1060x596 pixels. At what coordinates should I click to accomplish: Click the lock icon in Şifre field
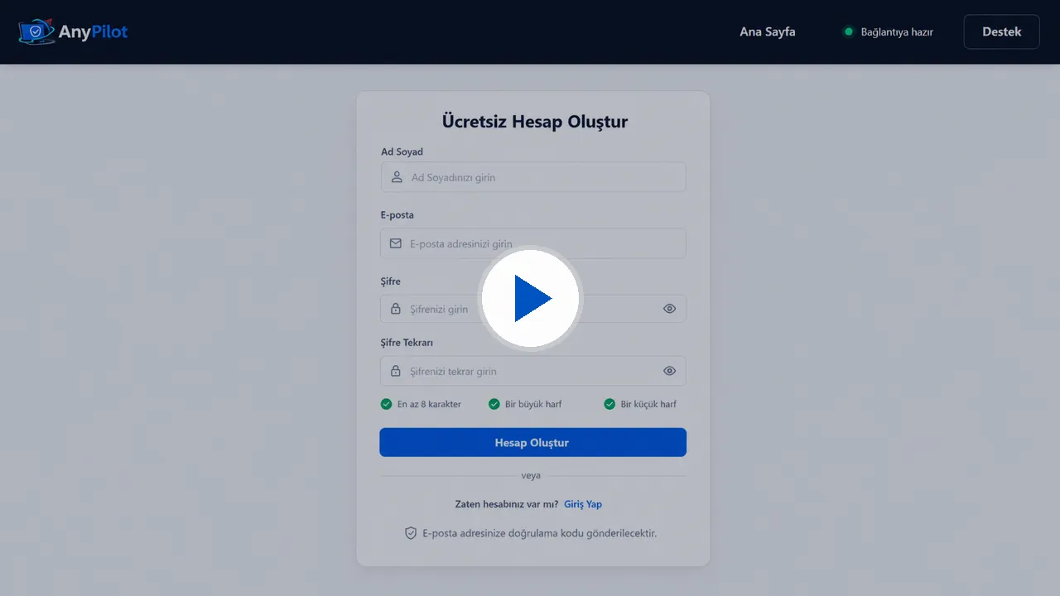click(x=396, y=309)
